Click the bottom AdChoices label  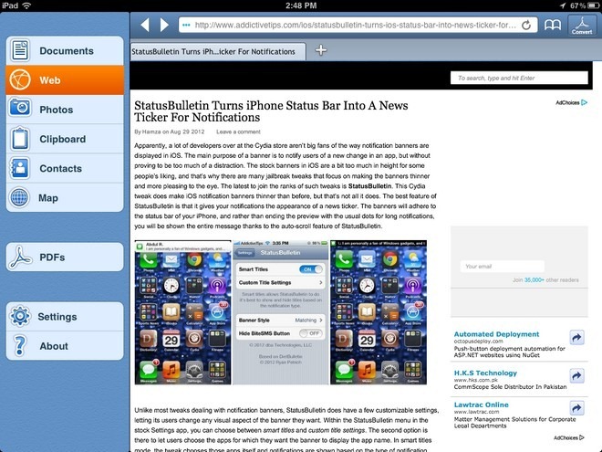[x=568, y=437]
